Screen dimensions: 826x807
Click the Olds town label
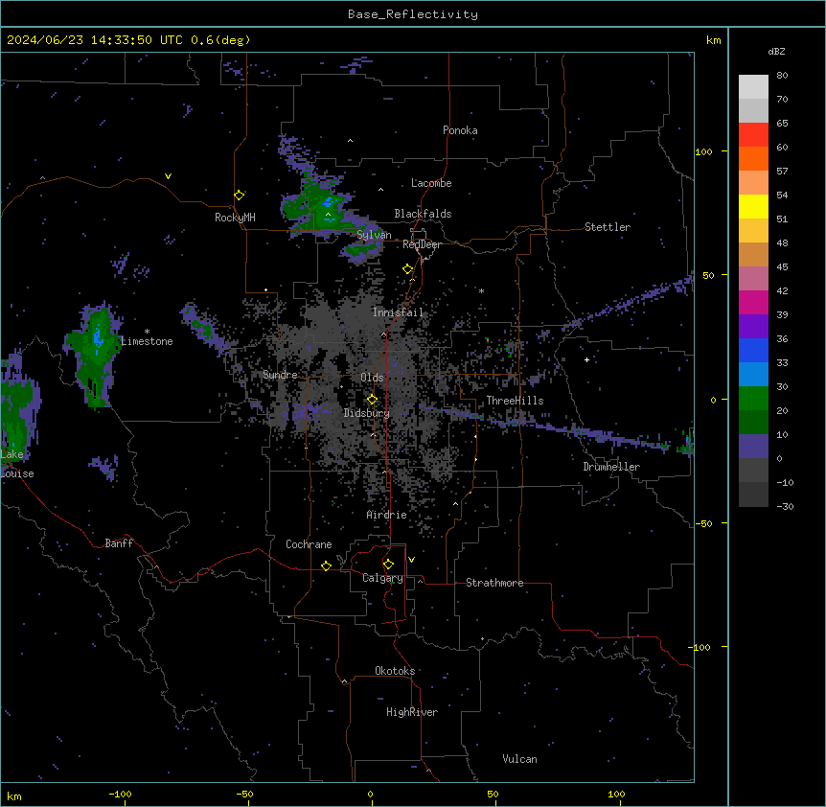(372, 378)
